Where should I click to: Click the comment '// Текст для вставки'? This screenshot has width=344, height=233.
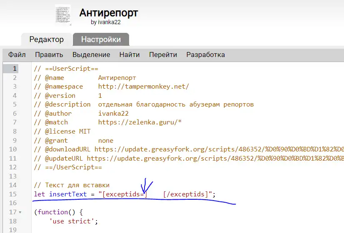pos(72,185)
